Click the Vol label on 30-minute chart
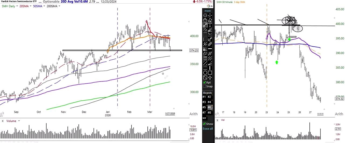The height and width of the screenshot is (143, 345). pos(223,120)
